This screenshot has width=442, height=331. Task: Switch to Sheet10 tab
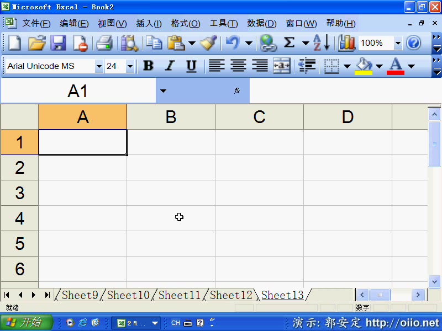click(x=128, y=295)
